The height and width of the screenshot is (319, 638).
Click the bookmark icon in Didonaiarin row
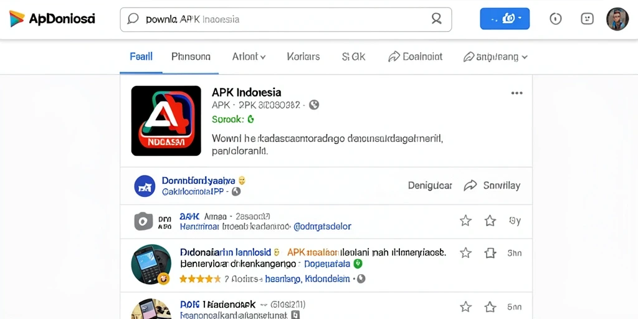(x=490, y=253)
